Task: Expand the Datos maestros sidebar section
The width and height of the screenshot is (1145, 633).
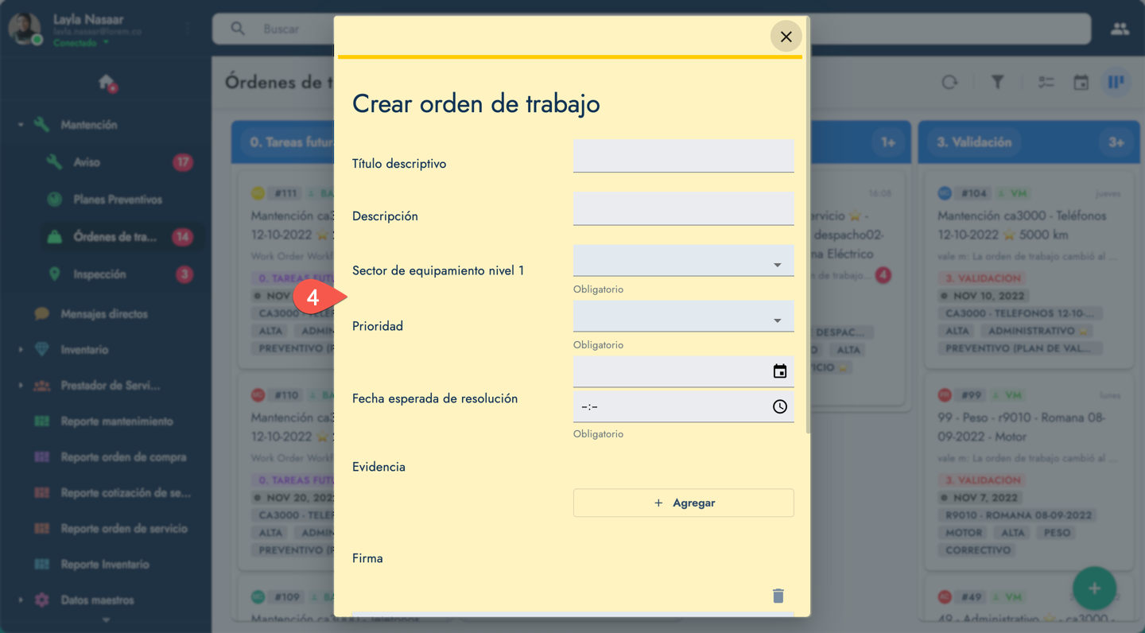Action: pos(21,600)
